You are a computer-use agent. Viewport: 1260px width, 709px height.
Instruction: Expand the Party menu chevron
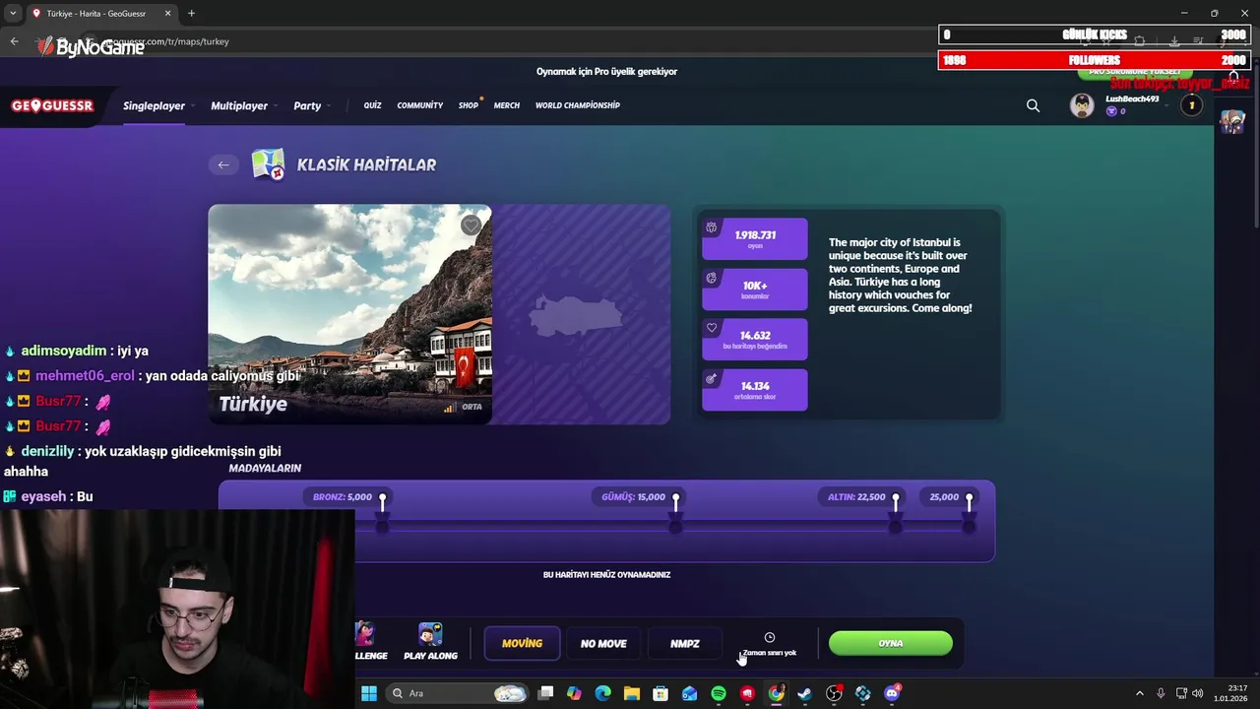pos(329,106)
